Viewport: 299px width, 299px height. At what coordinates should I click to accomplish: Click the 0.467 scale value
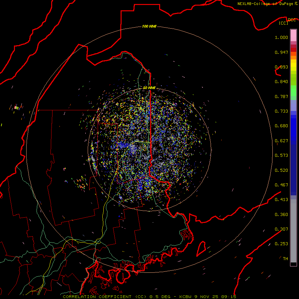tap(281, 185)
